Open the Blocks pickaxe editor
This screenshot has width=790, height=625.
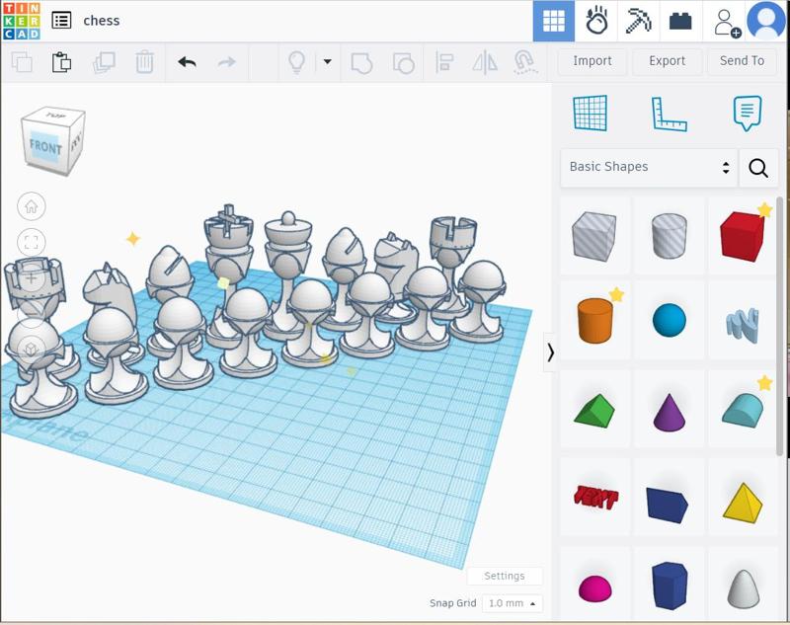[639, 21]
